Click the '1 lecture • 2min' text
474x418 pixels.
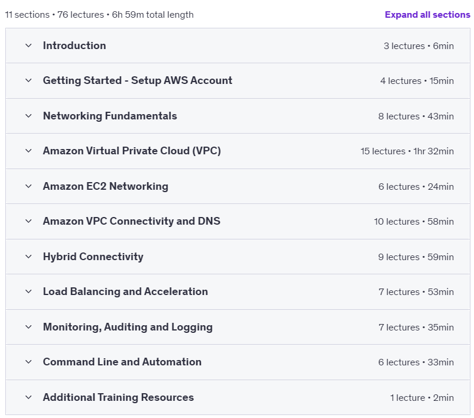422,397
